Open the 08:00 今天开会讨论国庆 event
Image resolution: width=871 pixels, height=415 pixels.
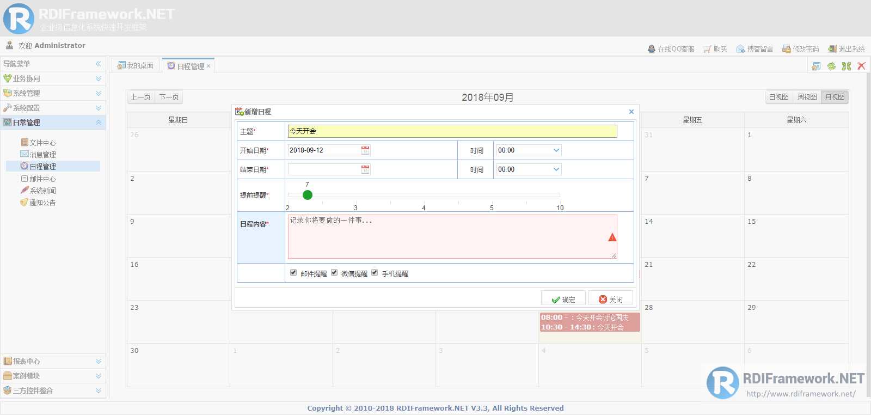590,318
